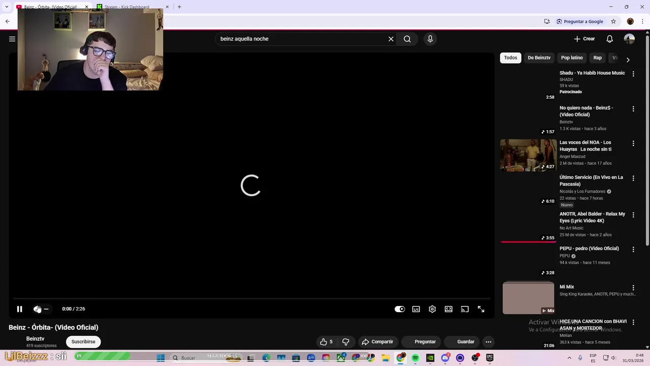Like the video with thumbs up
Viewport: 650px width, 366px height.
pyautogui.click(x=326, y=342)
